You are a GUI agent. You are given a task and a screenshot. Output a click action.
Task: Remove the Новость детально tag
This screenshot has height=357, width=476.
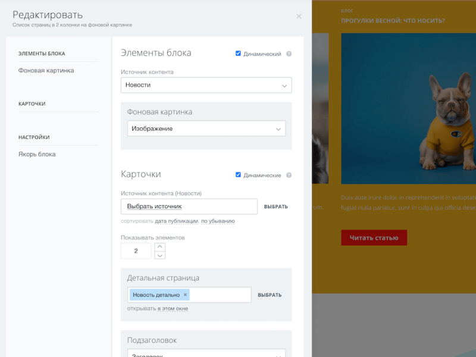click(x=185, y=295)
